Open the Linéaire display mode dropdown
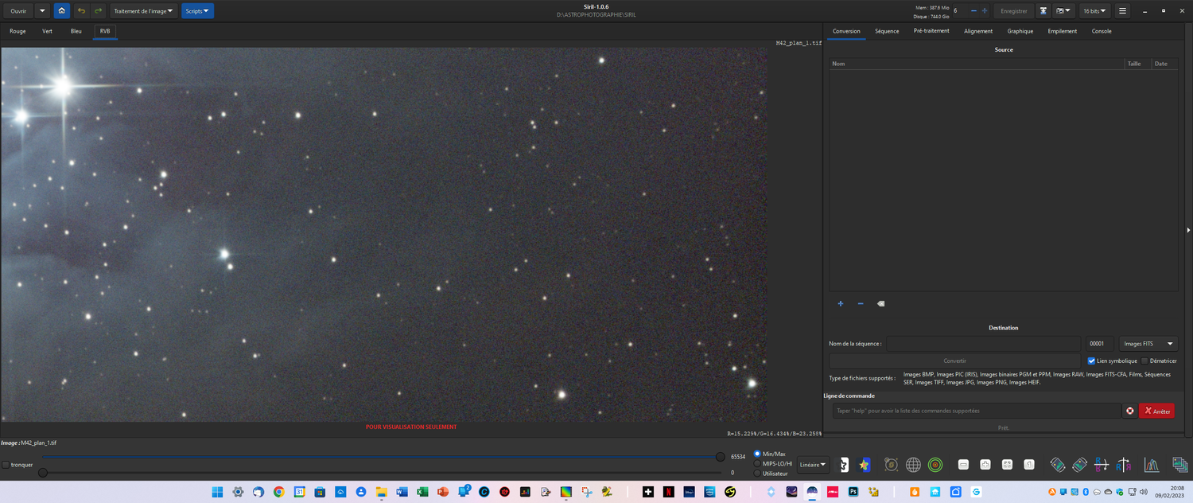The image size is (1193, 503). [812, 464]
